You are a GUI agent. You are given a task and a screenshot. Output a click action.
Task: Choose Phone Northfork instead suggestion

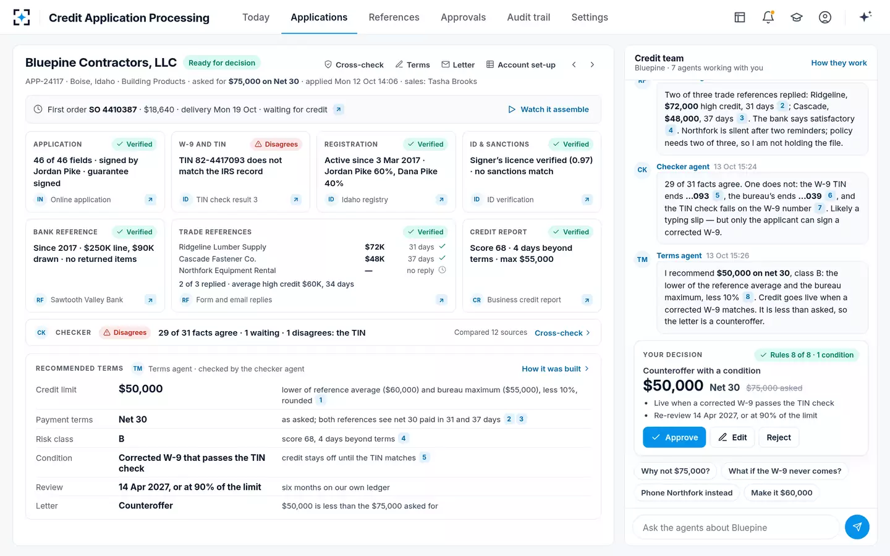point(687,492)
